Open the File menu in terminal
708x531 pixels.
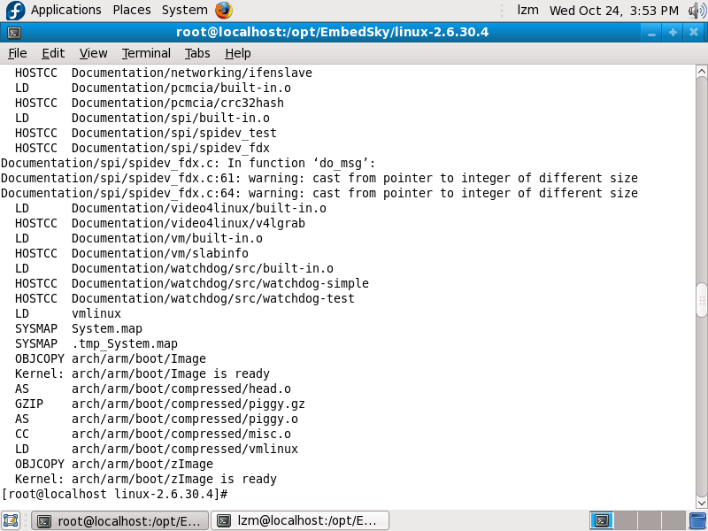[18, 53]
